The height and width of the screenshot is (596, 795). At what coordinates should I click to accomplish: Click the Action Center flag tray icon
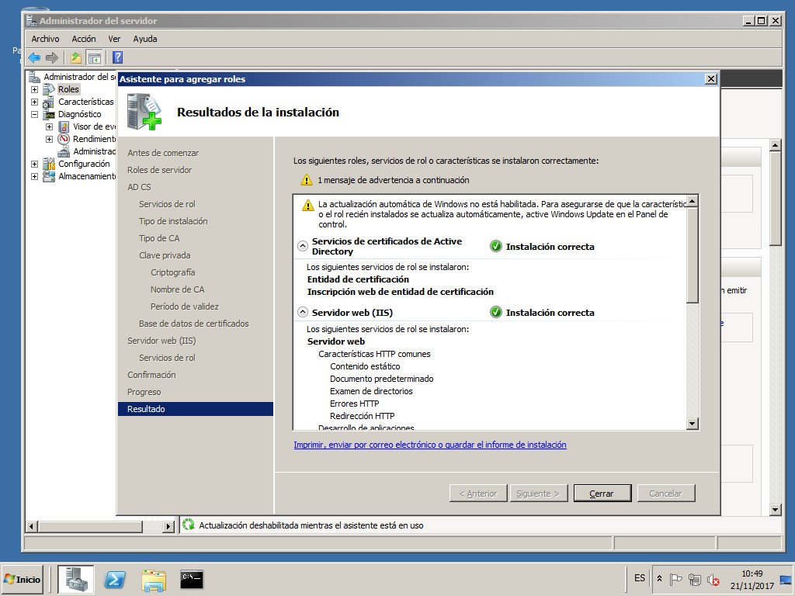pos(675,579)
